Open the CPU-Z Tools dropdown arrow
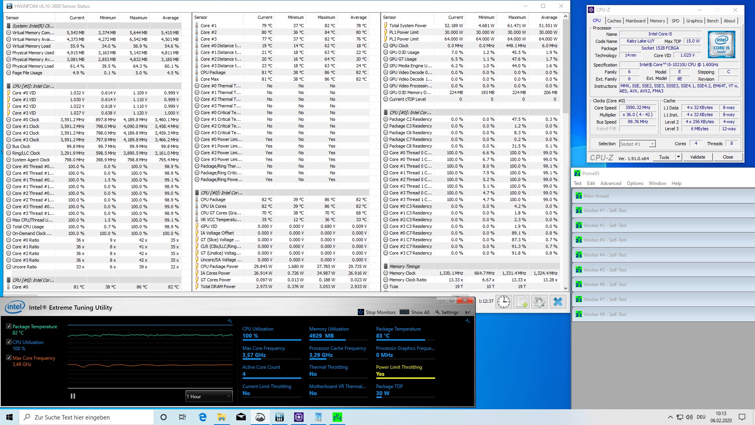Viewport: 755px width, 425px height. [x=678, y=157]
